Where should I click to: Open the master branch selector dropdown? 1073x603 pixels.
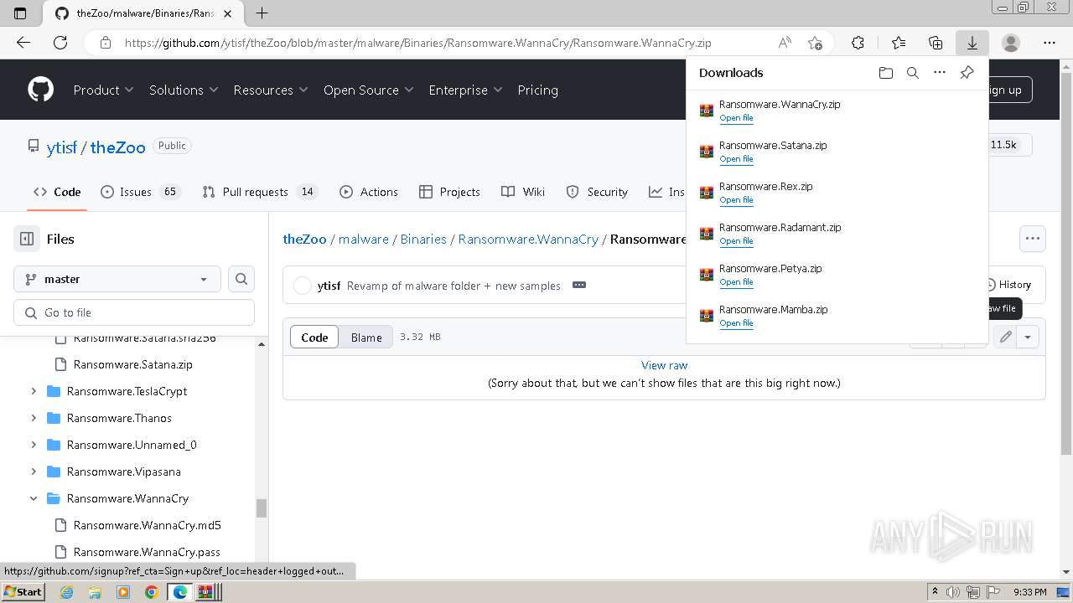point(117,279)
